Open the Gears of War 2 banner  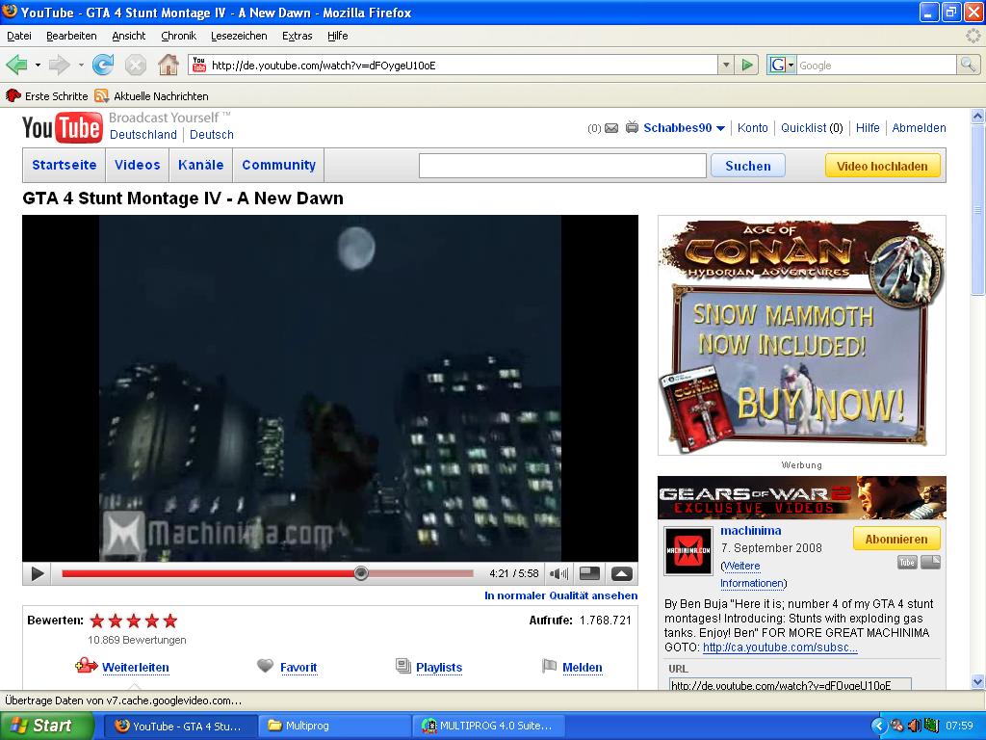coord(802,497)
